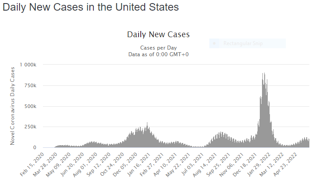Image resolution: width=316 pixels, height=181 pixels.
Task: Click the 'Novel Coronavirus Daily Cases' axis title
Action: coord(13,104)
